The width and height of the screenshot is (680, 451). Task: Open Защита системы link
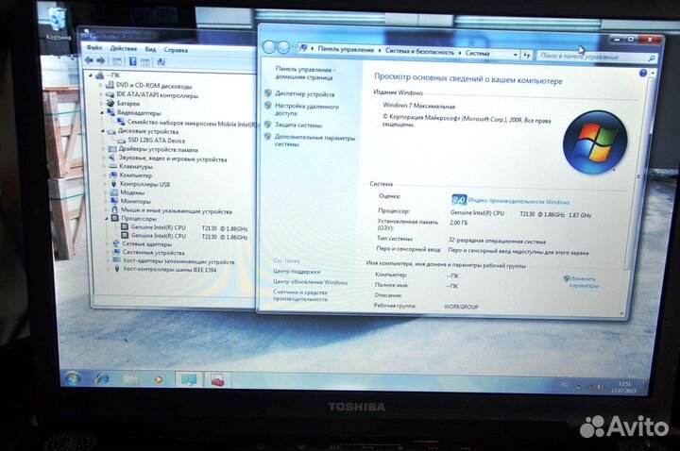point(297,125)
